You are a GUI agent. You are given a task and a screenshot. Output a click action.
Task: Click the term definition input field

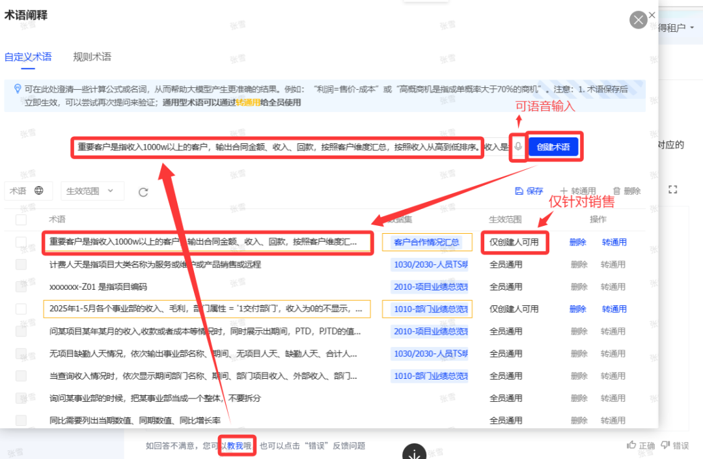278,147
